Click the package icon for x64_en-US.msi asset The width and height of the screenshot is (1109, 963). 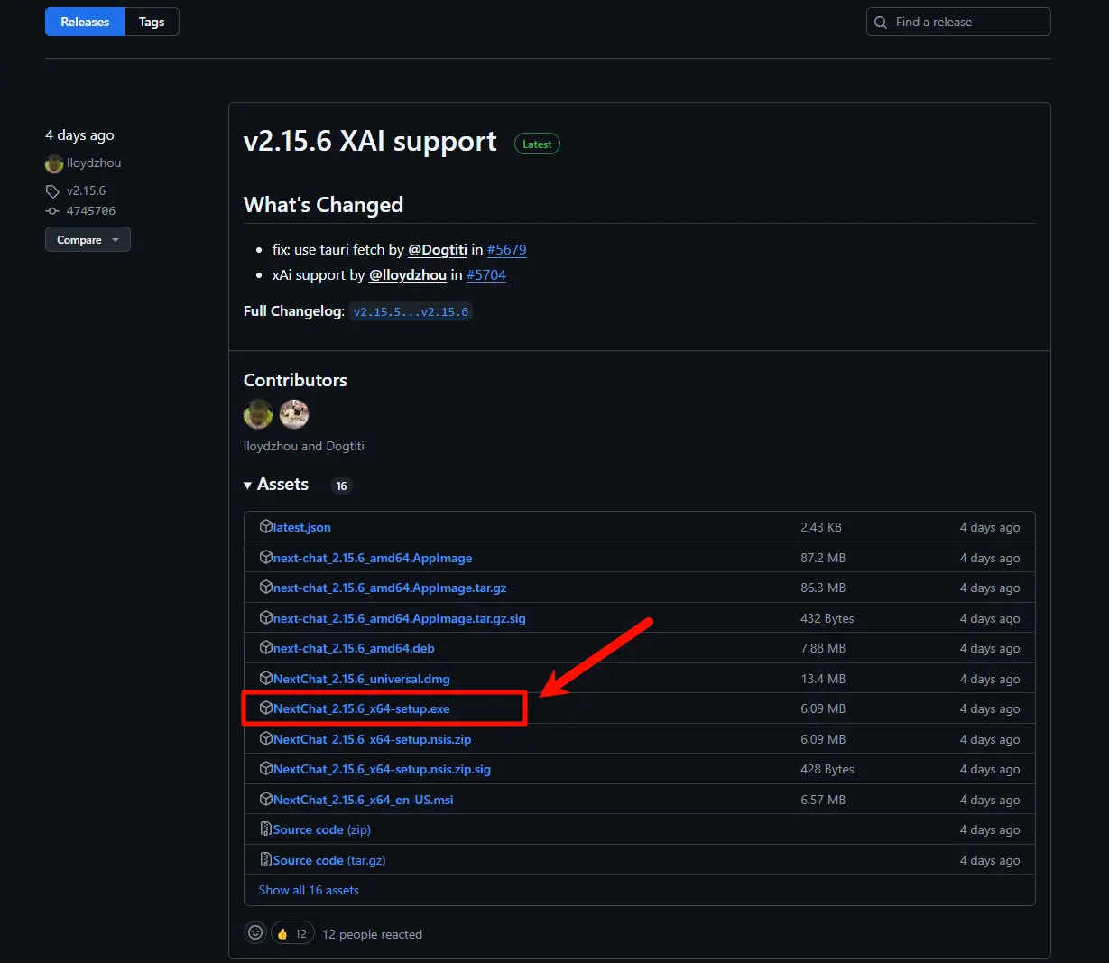click(x=266, y=800)
